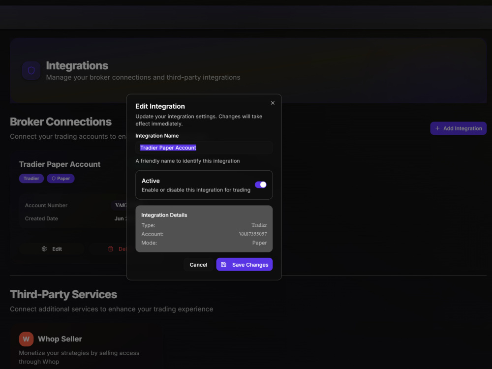Click the Integration Details heading
492x369 pixels.
click(164, 215)
